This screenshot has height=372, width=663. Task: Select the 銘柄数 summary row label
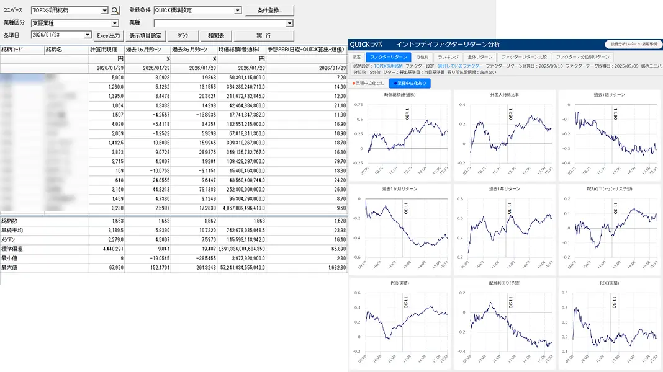[x=9, y=221]
